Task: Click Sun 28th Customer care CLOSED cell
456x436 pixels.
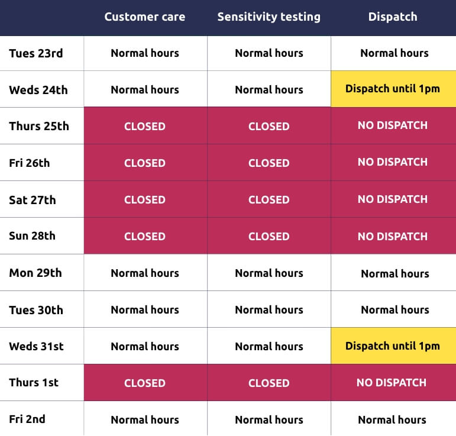Action: click(145, 236)
